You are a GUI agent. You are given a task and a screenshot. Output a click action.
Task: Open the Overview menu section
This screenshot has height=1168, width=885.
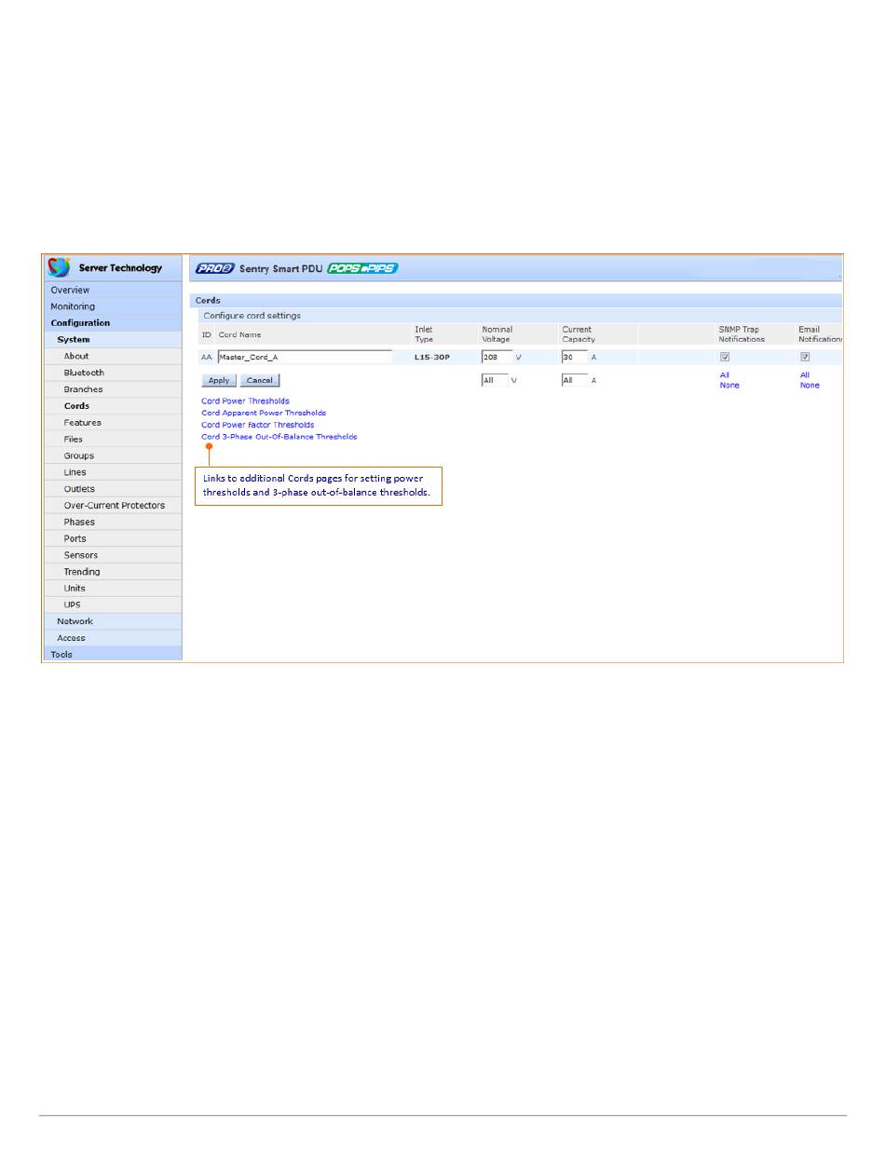[113, 291]
